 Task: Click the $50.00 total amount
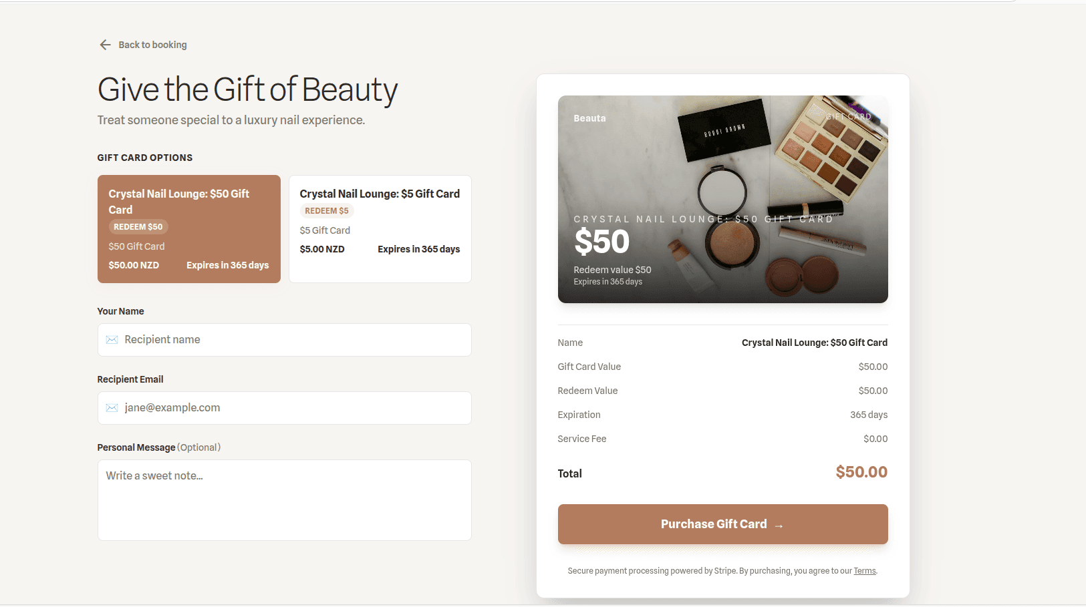[x=861, y=472]
